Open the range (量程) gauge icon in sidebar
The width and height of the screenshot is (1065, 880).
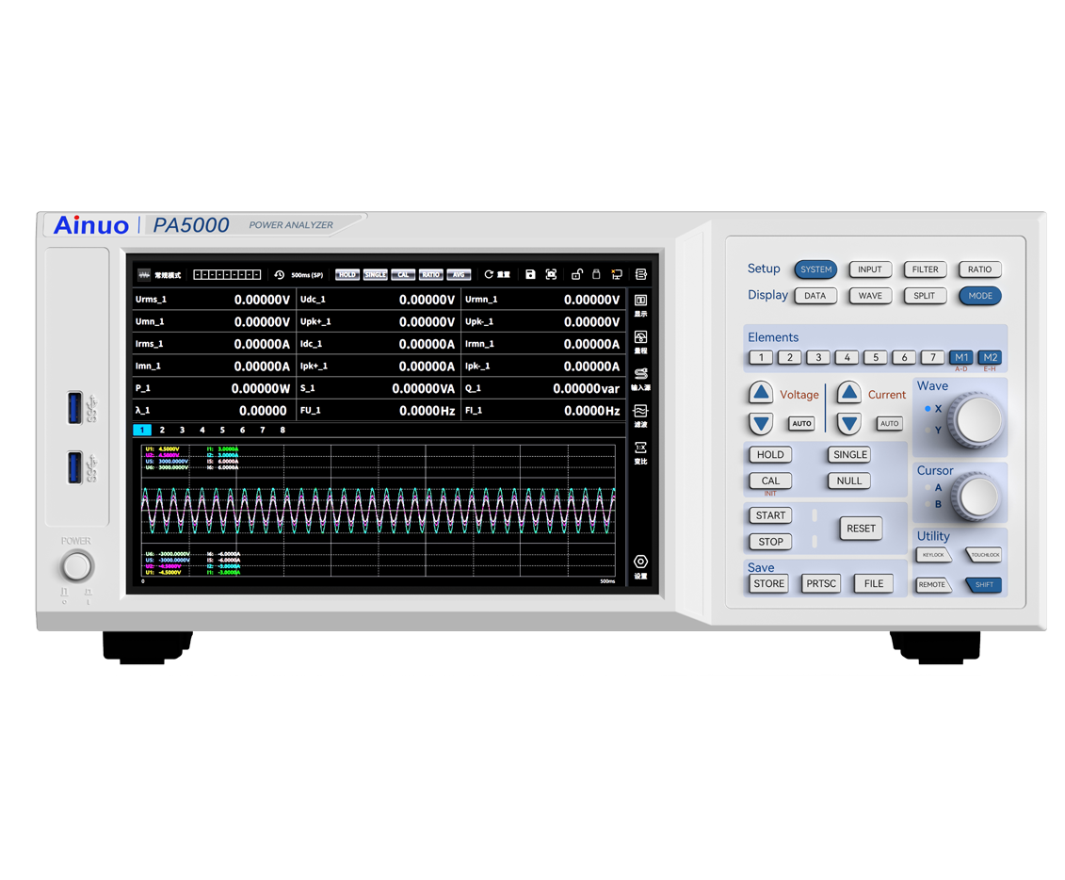[640, 340]
